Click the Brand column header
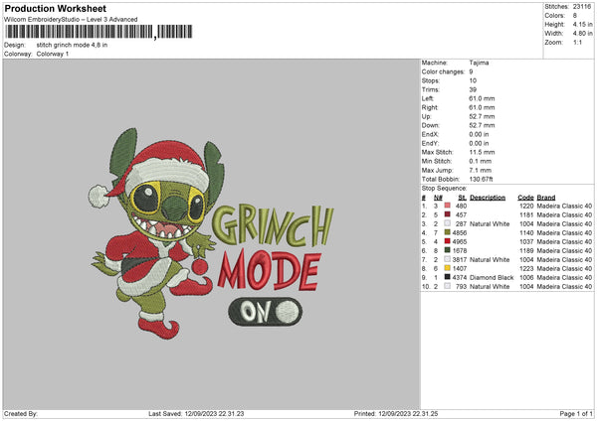The width and height of the screenshot is (597, 421). tap(546, 198)
